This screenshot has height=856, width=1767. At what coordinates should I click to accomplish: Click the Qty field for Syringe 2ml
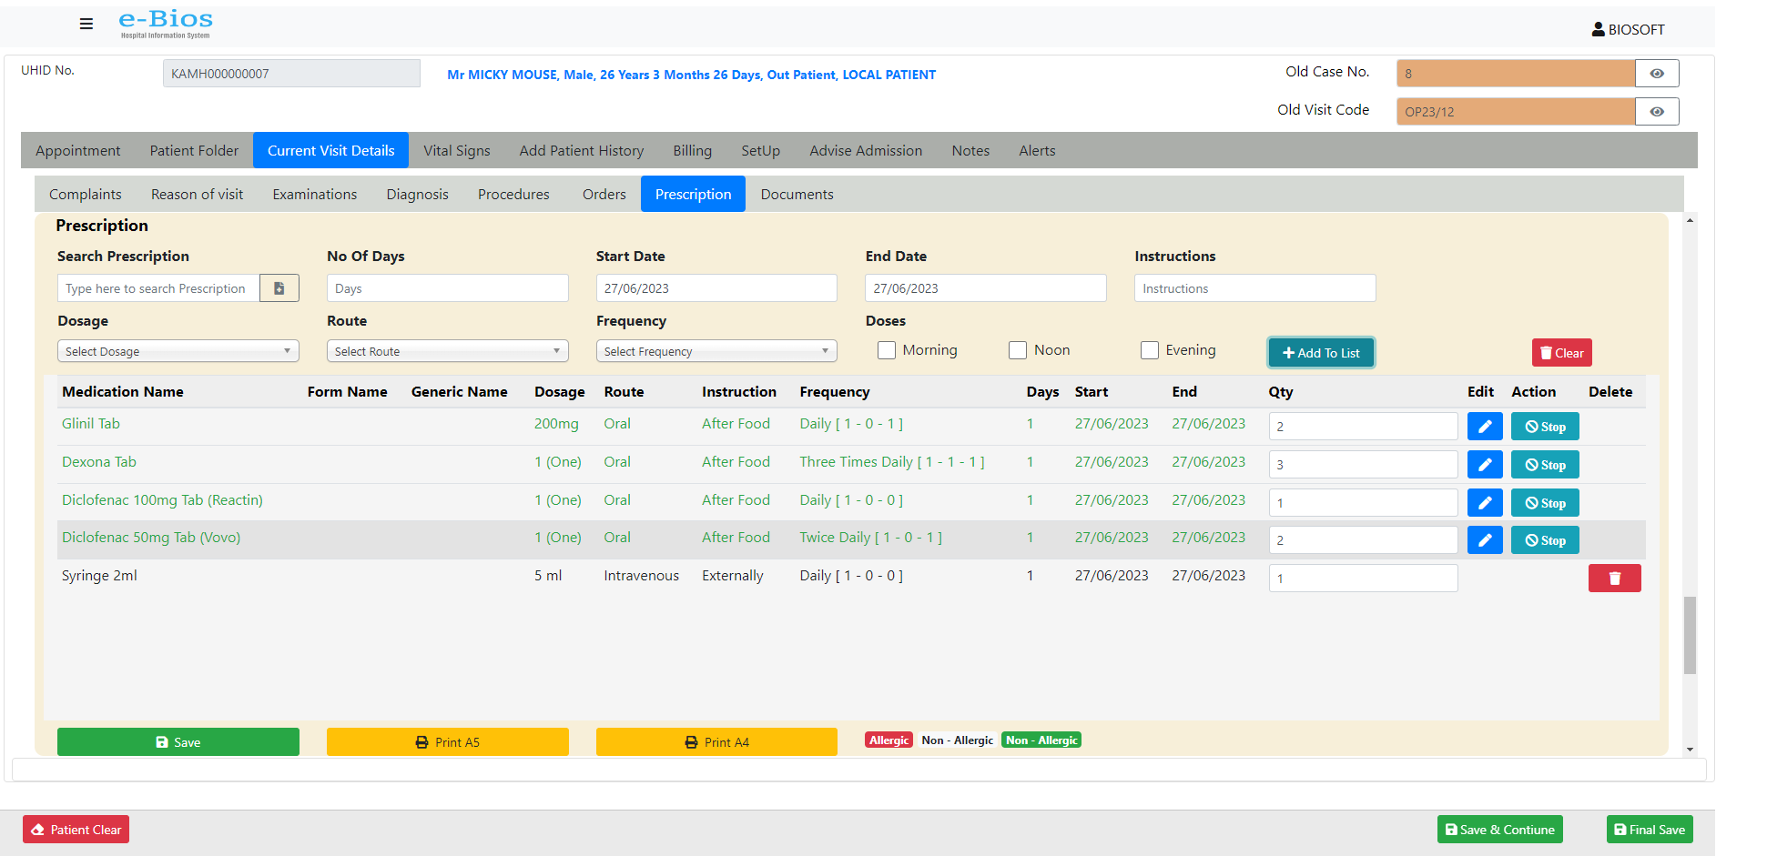click(1364, 579)
